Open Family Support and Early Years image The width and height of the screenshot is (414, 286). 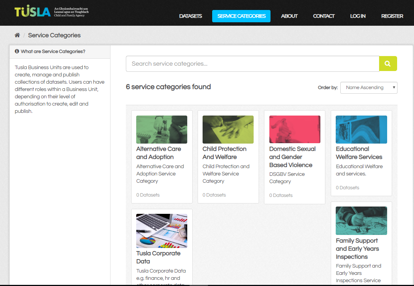[x=361, y=220]
